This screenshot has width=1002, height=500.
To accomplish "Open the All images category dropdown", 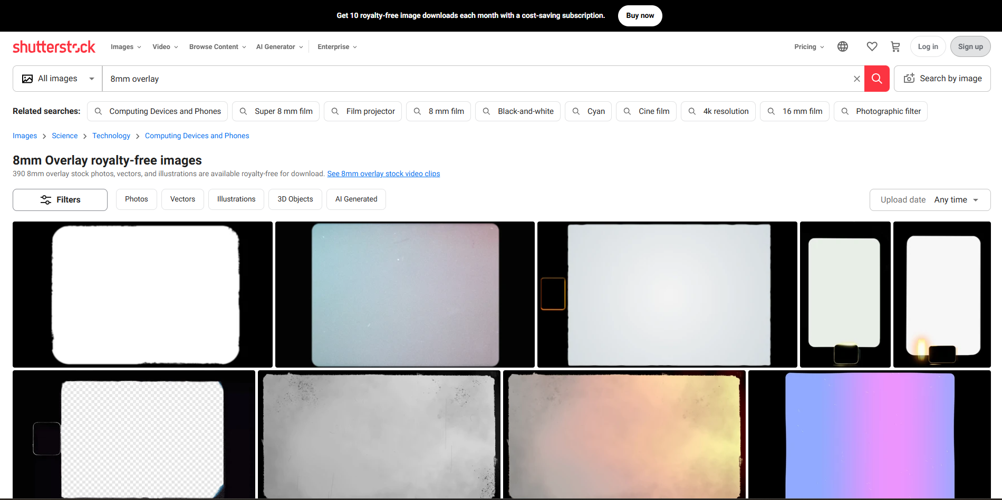I will (x=57, y=78).
